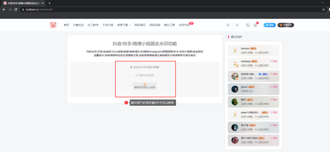The height and width of the screenshot is (152, 330).
Task: Click the username redstop
Action: pos(245,61)
